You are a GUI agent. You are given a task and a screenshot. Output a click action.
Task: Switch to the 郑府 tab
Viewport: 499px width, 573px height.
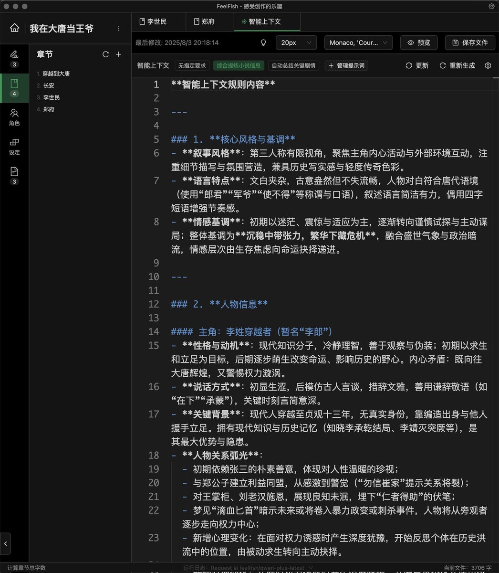tap(210, 21)
